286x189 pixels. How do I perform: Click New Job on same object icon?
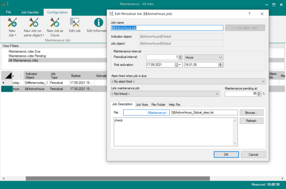click(32, 22)
